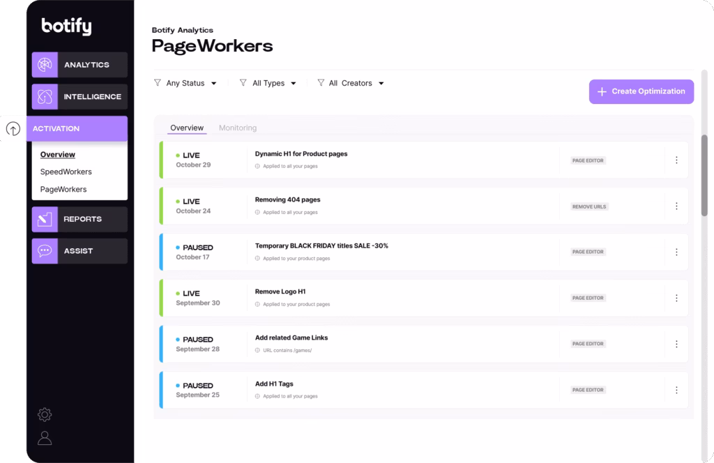Expand the Any Status filter dropdown

185,83
